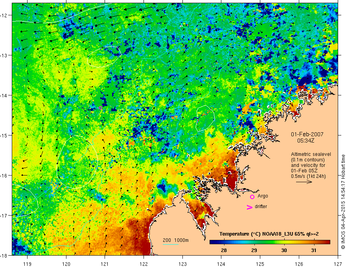Click the cyan 200 1000m isobath legend line
Screen dimensions: 346x267
pyautogui.click(x=171, y=244)
